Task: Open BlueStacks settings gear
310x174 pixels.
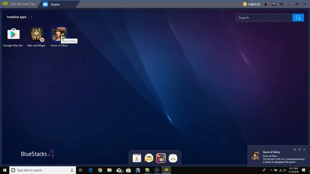Action: [x=281, y=4]
